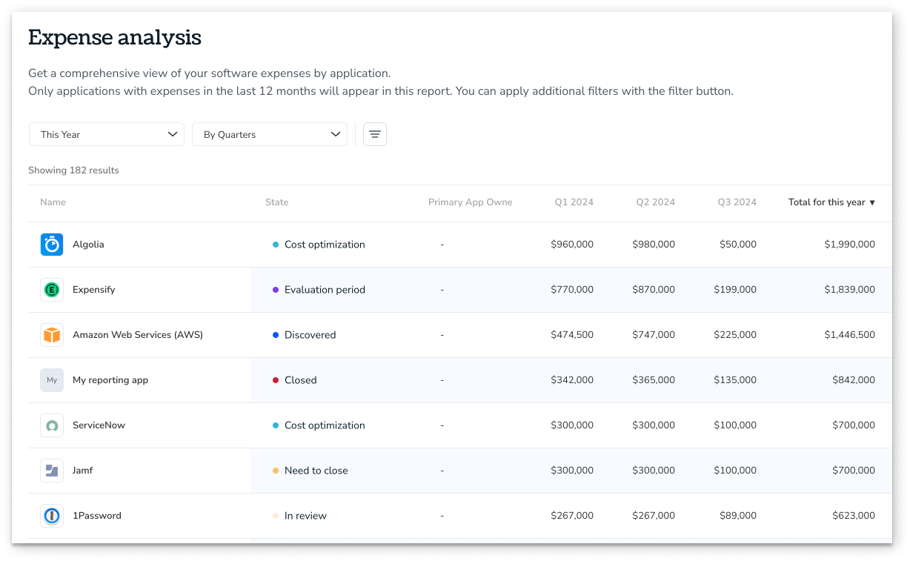Viewport: 910px width, 561px height.
Task: Click the $225,000 Q3 value
Action: tap(735, 335)
